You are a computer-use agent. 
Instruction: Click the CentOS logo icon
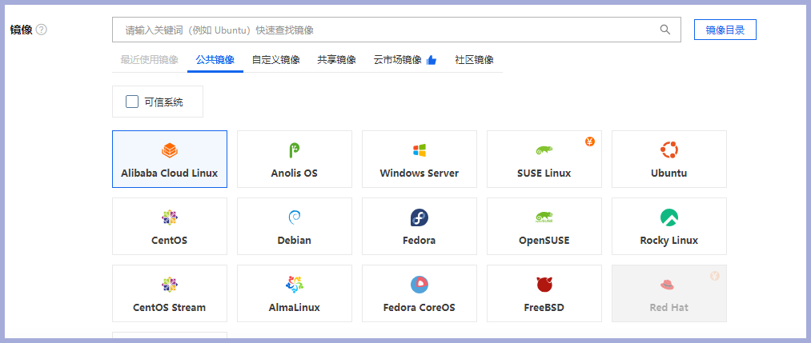coord(170,218)
